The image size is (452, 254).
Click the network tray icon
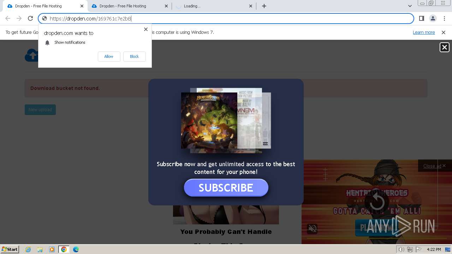click(x=410, y=249)
